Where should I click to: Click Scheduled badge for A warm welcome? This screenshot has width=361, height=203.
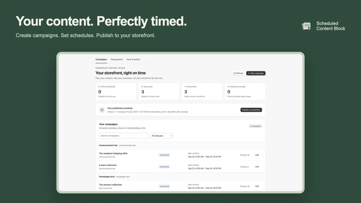[x=164, y=167]
